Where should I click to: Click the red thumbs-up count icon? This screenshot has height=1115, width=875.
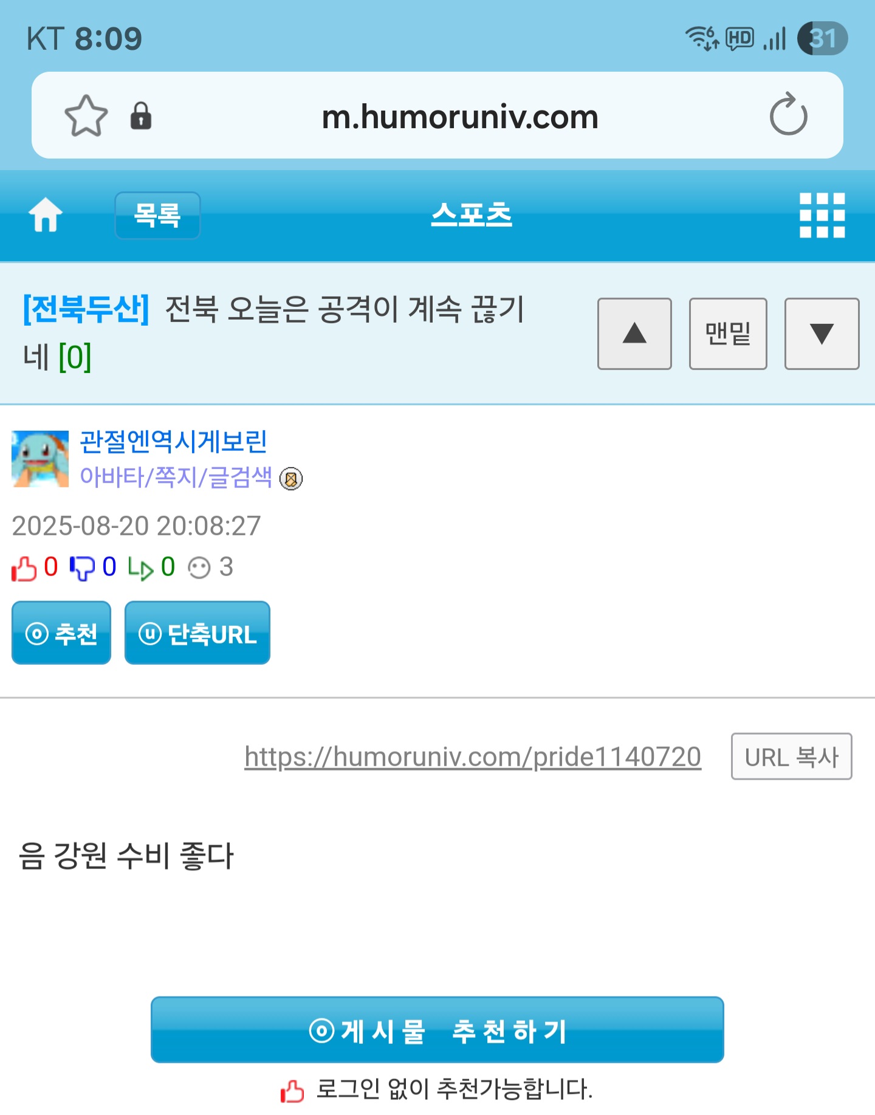(24, 569)
